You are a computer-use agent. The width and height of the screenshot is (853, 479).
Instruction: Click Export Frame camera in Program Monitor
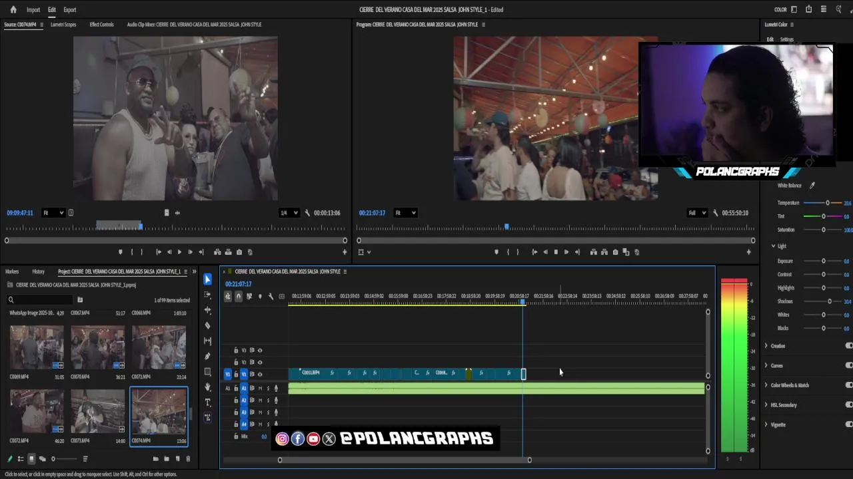615,252
